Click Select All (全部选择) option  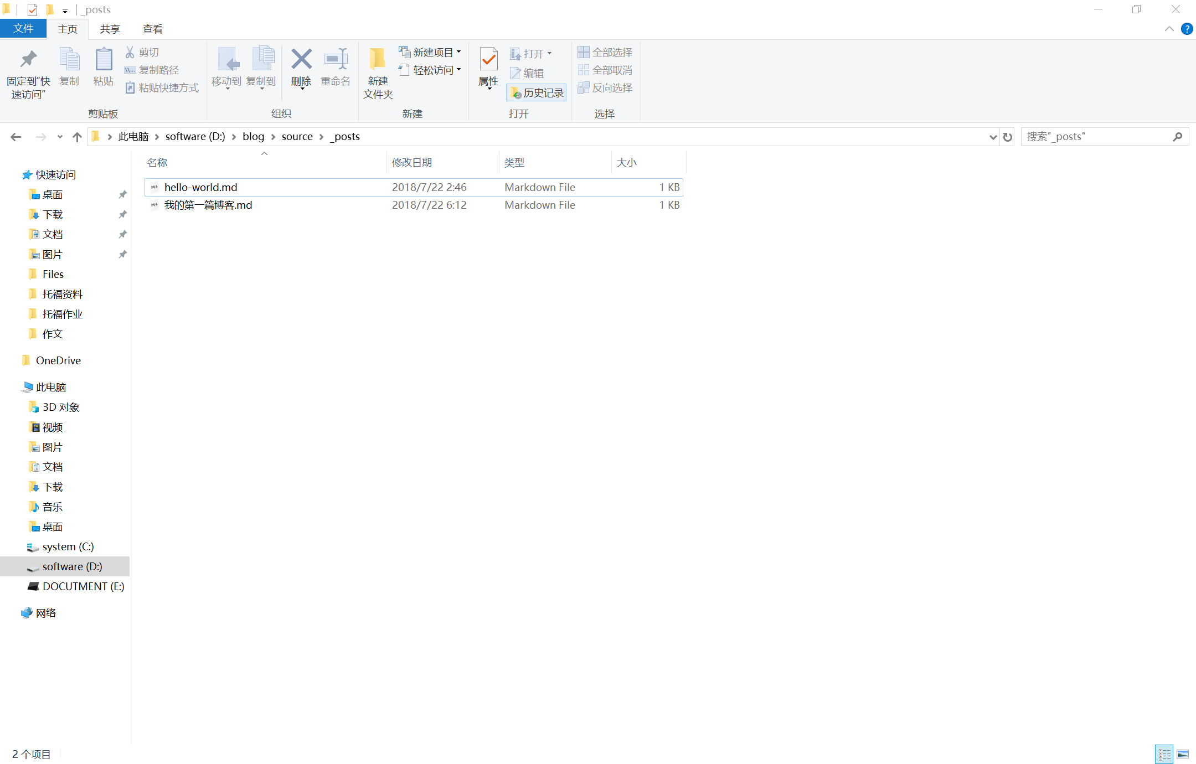[605, 52]
